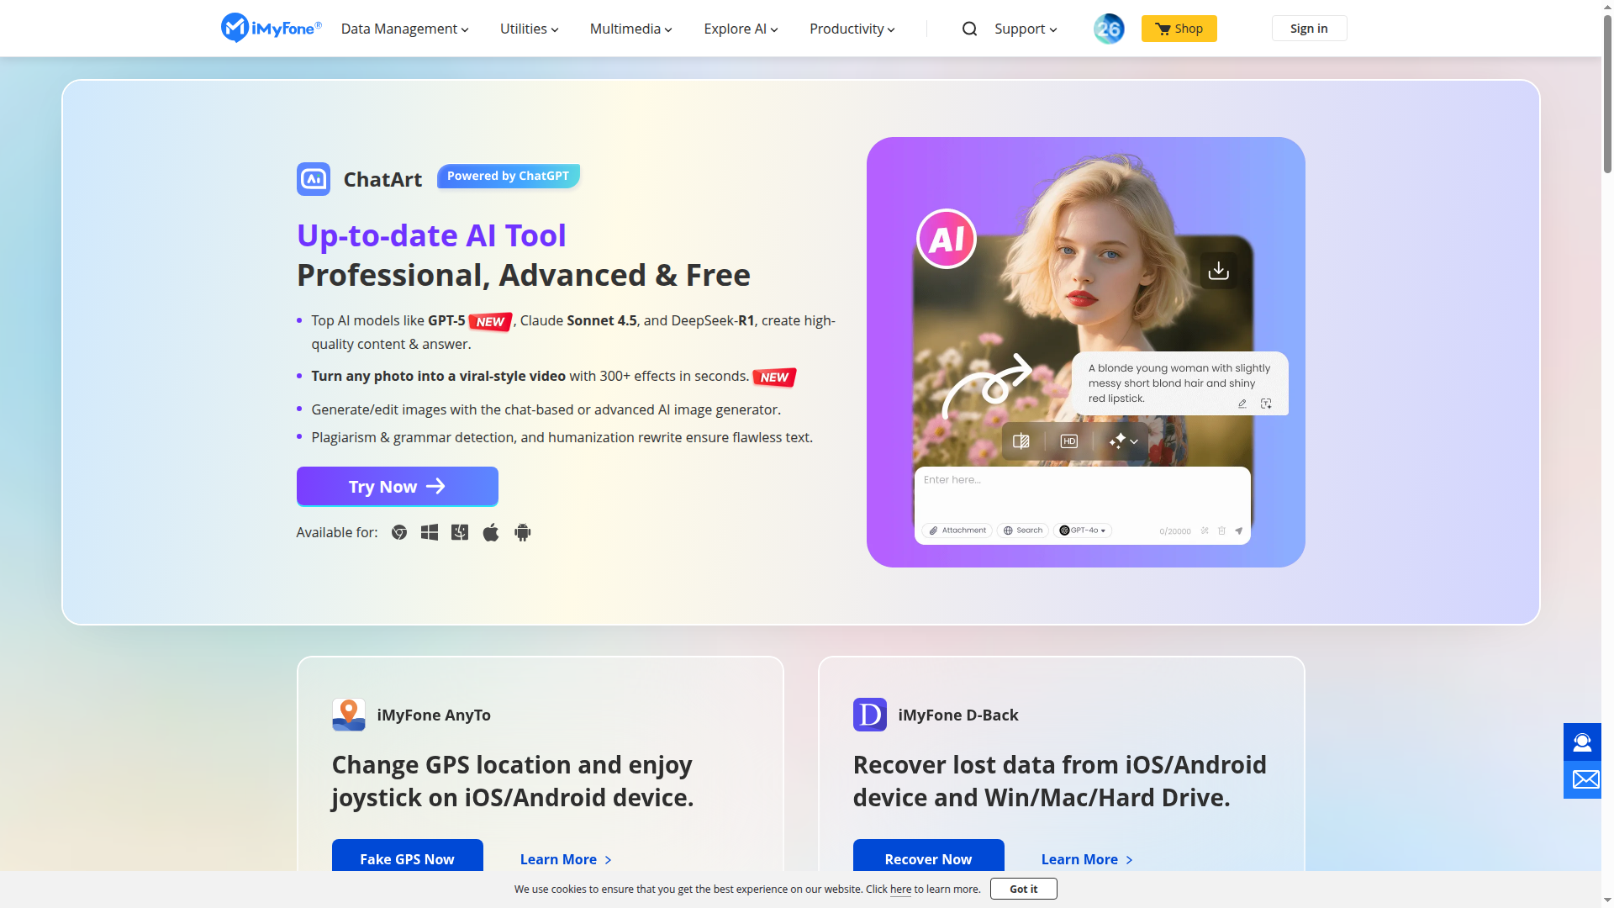Select the HD enhancement icon below the image
The width and height of the screenshot is (1614, 908).
click(x=1068, y=441)
